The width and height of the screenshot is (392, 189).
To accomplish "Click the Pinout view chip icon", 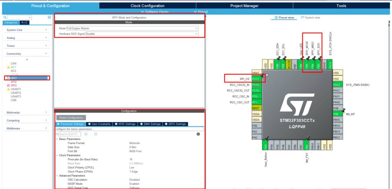I will [x=276, y=18].
